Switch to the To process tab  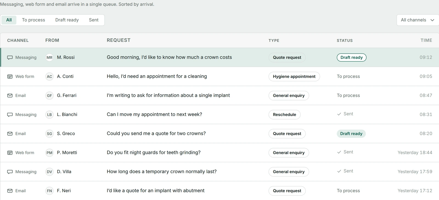pyautogui.click(x=33, y=20)
